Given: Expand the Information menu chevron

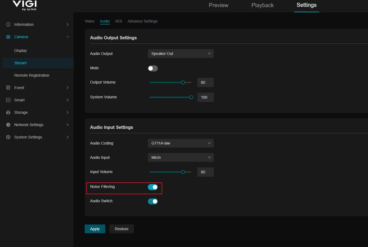Looking at the screenshot, I should [x=68, y=24].
